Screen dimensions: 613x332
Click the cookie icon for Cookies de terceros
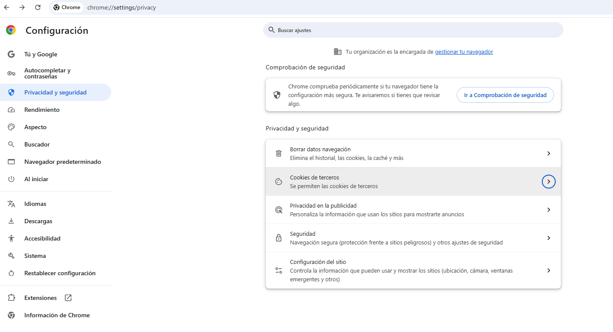click(x=279, y=182)
